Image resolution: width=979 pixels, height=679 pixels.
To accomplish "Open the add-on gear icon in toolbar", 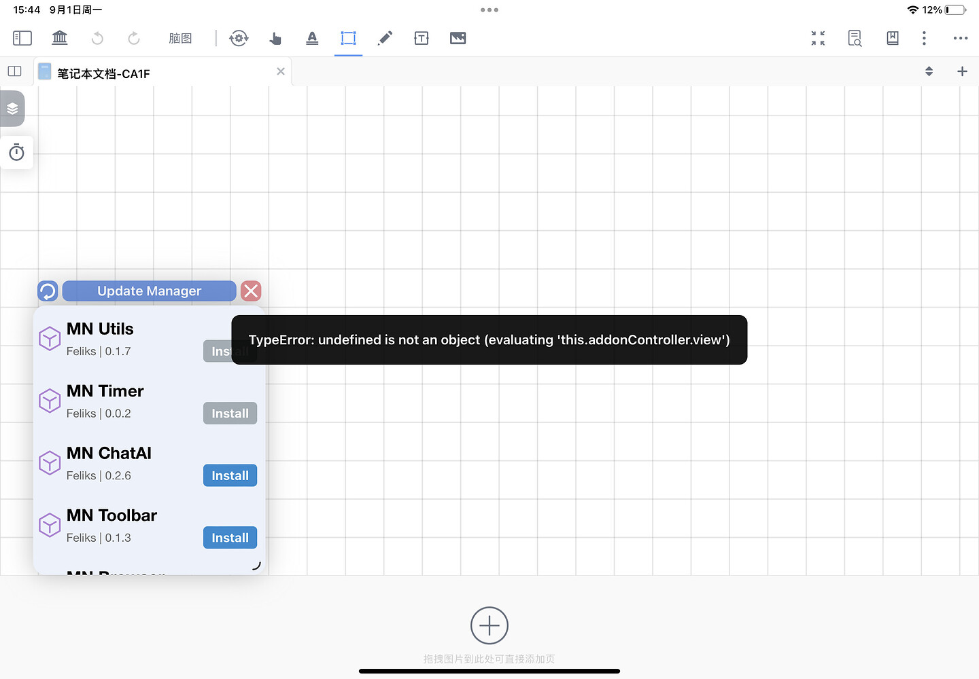I will coord(239,38).
